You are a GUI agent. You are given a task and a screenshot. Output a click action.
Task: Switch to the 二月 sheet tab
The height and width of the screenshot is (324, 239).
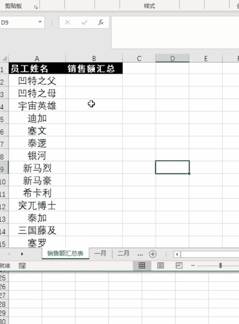point(123,253)
